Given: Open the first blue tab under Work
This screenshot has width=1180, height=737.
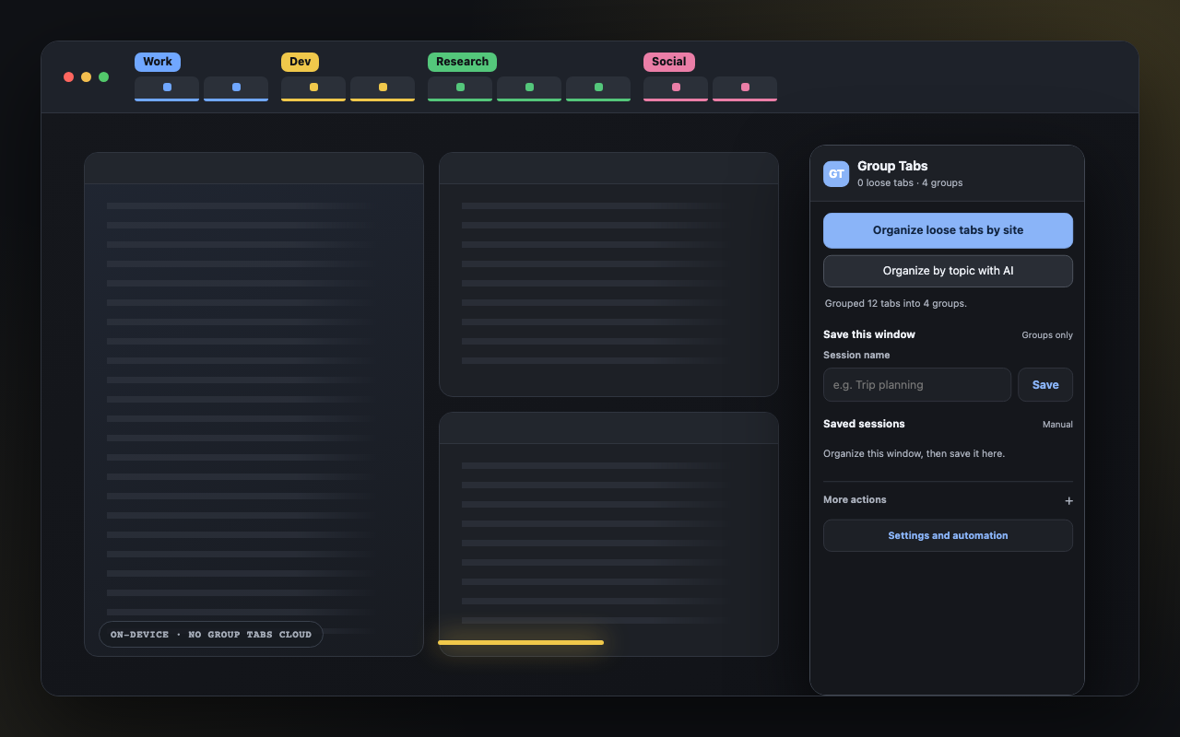Looking at the screenshot, I should 167,88.
